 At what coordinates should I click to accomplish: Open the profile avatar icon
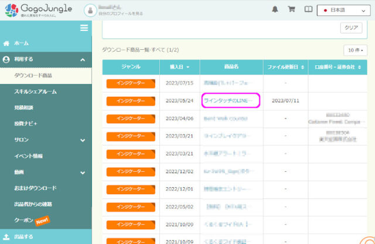click(x=90, y=10)
